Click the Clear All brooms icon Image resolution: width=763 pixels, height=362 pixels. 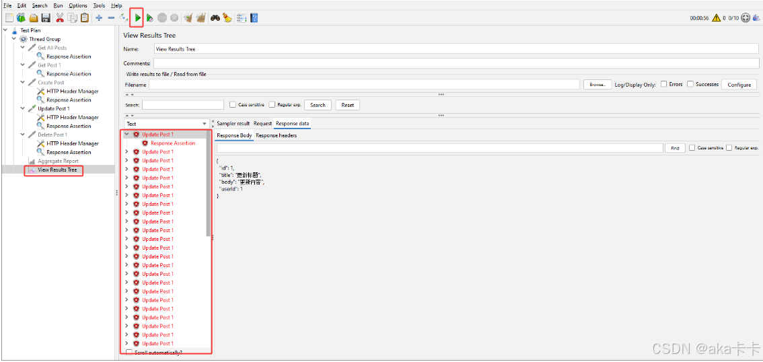(x=201, y=18)
